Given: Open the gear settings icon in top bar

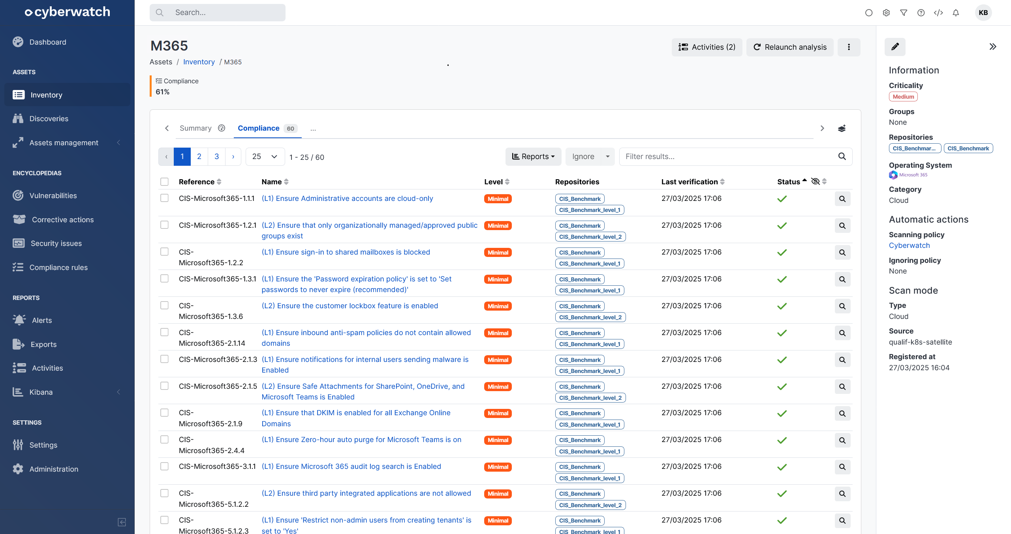Looking at the screenshot, I should point(886,13).
